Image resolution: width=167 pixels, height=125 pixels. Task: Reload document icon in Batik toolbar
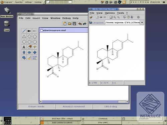coord(97,17)
